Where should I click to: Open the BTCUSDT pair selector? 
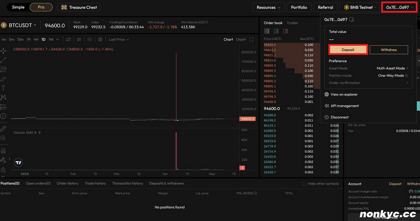point(21,25)
